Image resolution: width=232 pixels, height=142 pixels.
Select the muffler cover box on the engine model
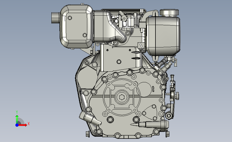click(x=77, y=26)
